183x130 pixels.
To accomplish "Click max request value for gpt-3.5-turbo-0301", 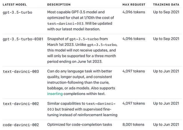I will pos(134,39).
